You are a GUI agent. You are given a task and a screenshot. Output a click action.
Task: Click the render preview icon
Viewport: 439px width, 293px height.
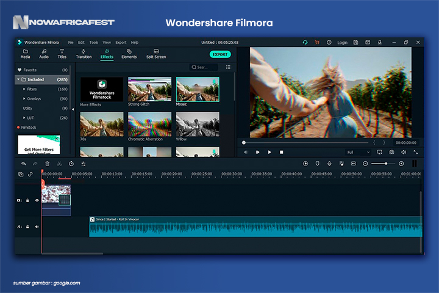305,164
